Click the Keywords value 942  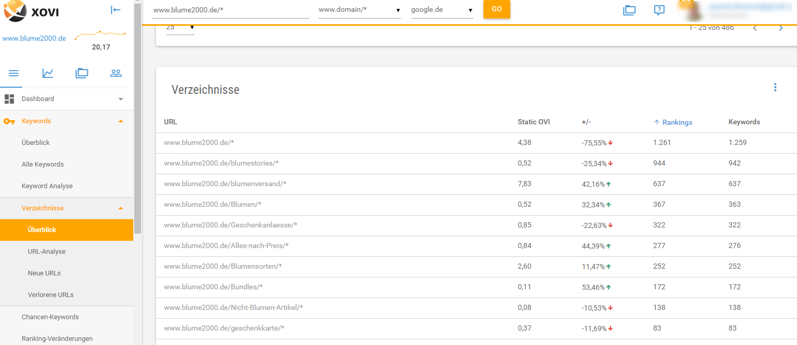coord(735,163)
